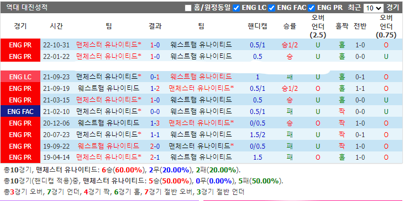Uncheck the ENG LC filter checkbox
404x201 pixels.
[x=237, y=8]
